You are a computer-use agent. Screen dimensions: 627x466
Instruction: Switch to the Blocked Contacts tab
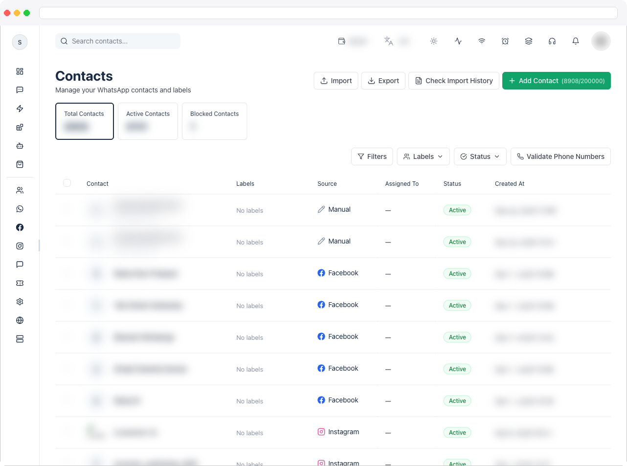[x=214, y=121]
